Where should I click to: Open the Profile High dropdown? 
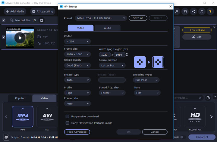pos(77,93)
